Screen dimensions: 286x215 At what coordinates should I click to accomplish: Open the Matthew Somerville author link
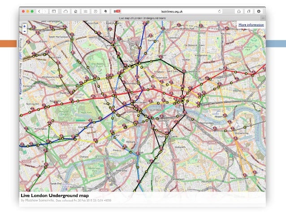pyautogui.click(x=39, y=200)
